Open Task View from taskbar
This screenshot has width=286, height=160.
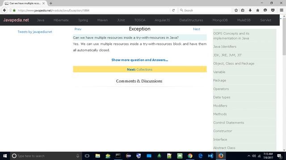(87, 156)
